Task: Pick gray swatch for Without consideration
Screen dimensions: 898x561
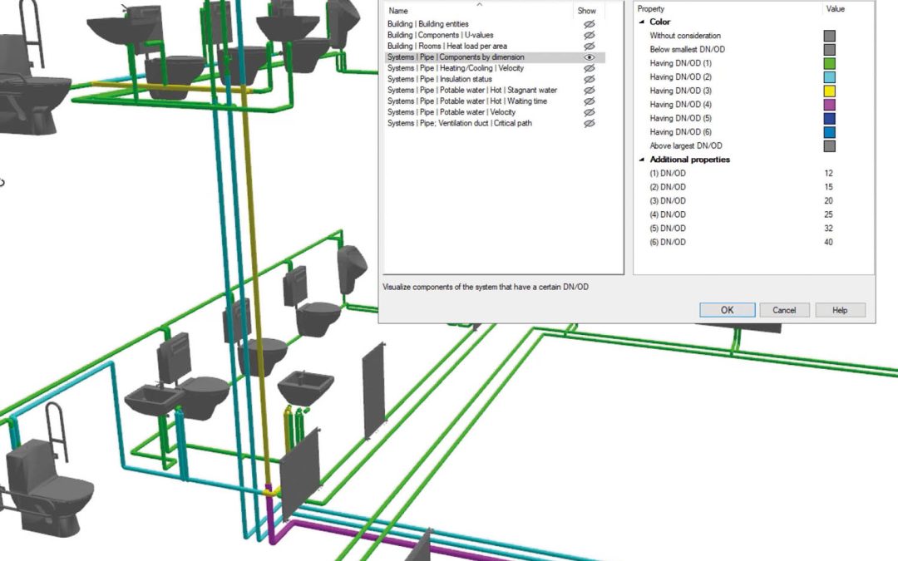Action: [829, 36]
